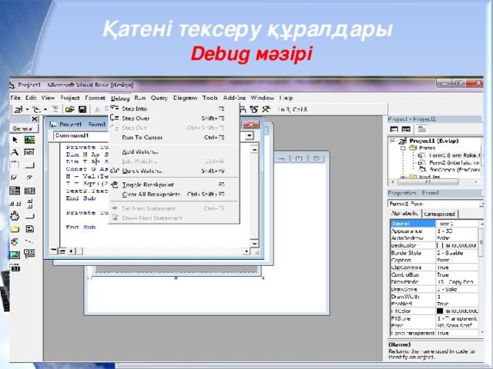The height and width of the screenshot is (369, 493).
Task: Toggle Folders in Project explorer
Action: point(421,129)
